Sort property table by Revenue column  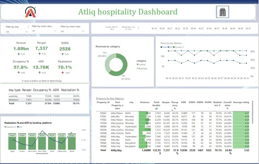click(x=145, y=102)
